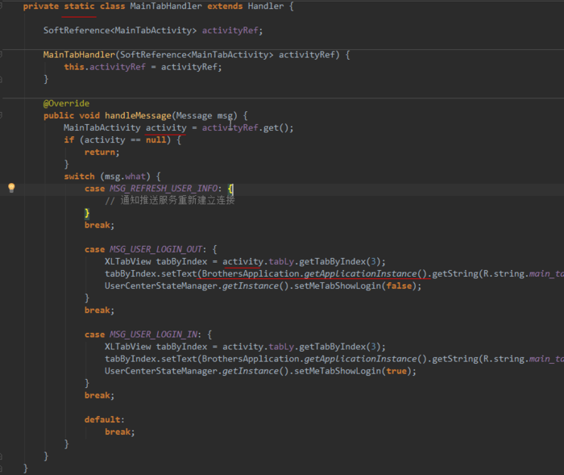
Task: Click the yellow lightbulb quick-fix icon
Action: 11,188
